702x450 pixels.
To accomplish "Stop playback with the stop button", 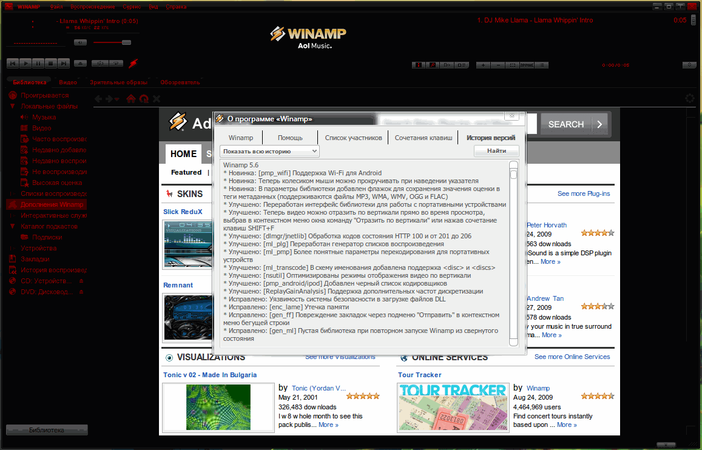I will pos(50,64).
